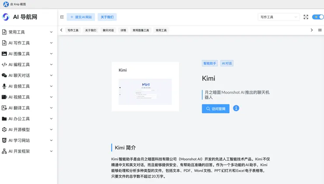Click the 访问官网 button
324x184 pixels.
point(215,109)
